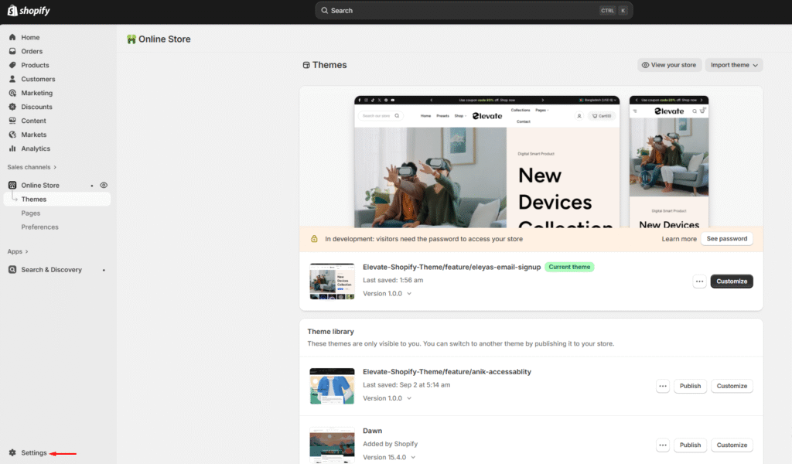Open the Import theme dropdown
The width and height of the screenshot is (792, 464).
(734, 65)
